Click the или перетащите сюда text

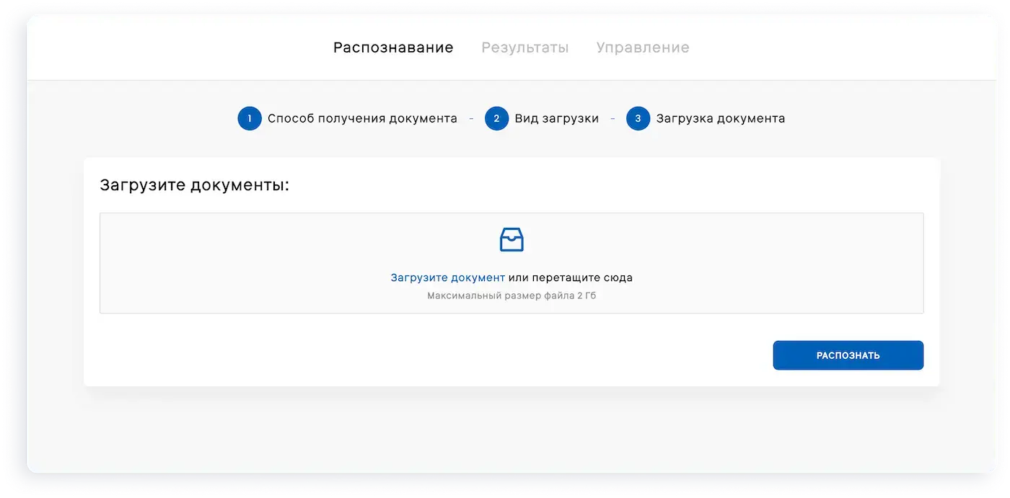[571, 277]
